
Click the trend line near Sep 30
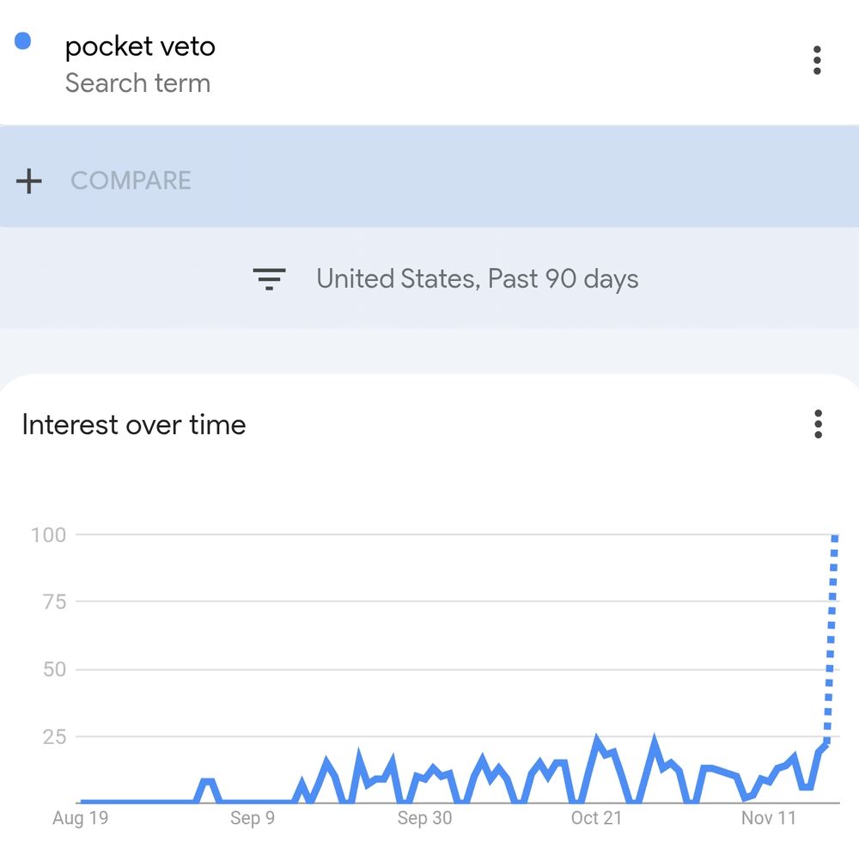(x=425, y=773)
